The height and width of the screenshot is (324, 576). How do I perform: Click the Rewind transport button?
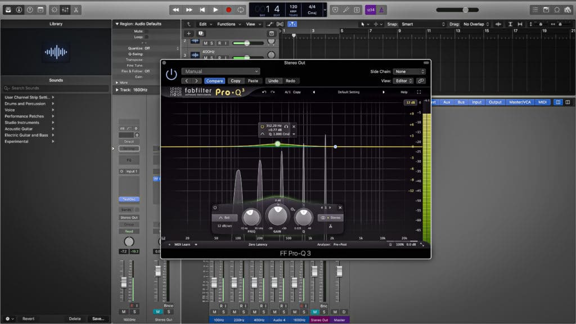pos(175,10)
